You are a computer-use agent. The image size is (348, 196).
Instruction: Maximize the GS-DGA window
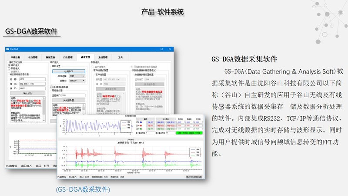click(161, 49)
